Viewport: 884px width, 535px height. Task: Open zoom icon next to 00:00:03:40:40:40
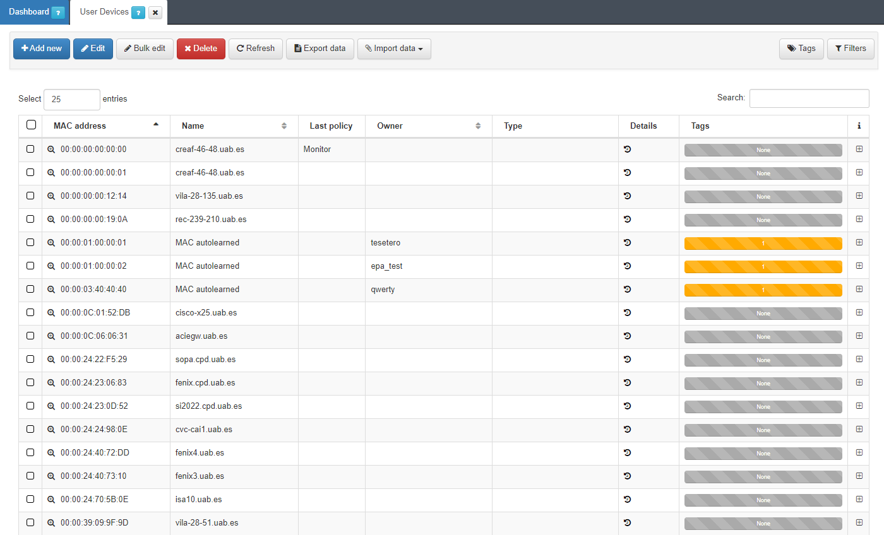[52, 290]
